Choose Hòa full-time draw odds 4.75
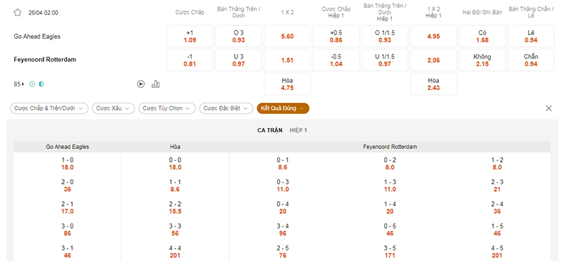The height and width of the screenshot is (265, 564). (x=288, y=84)
